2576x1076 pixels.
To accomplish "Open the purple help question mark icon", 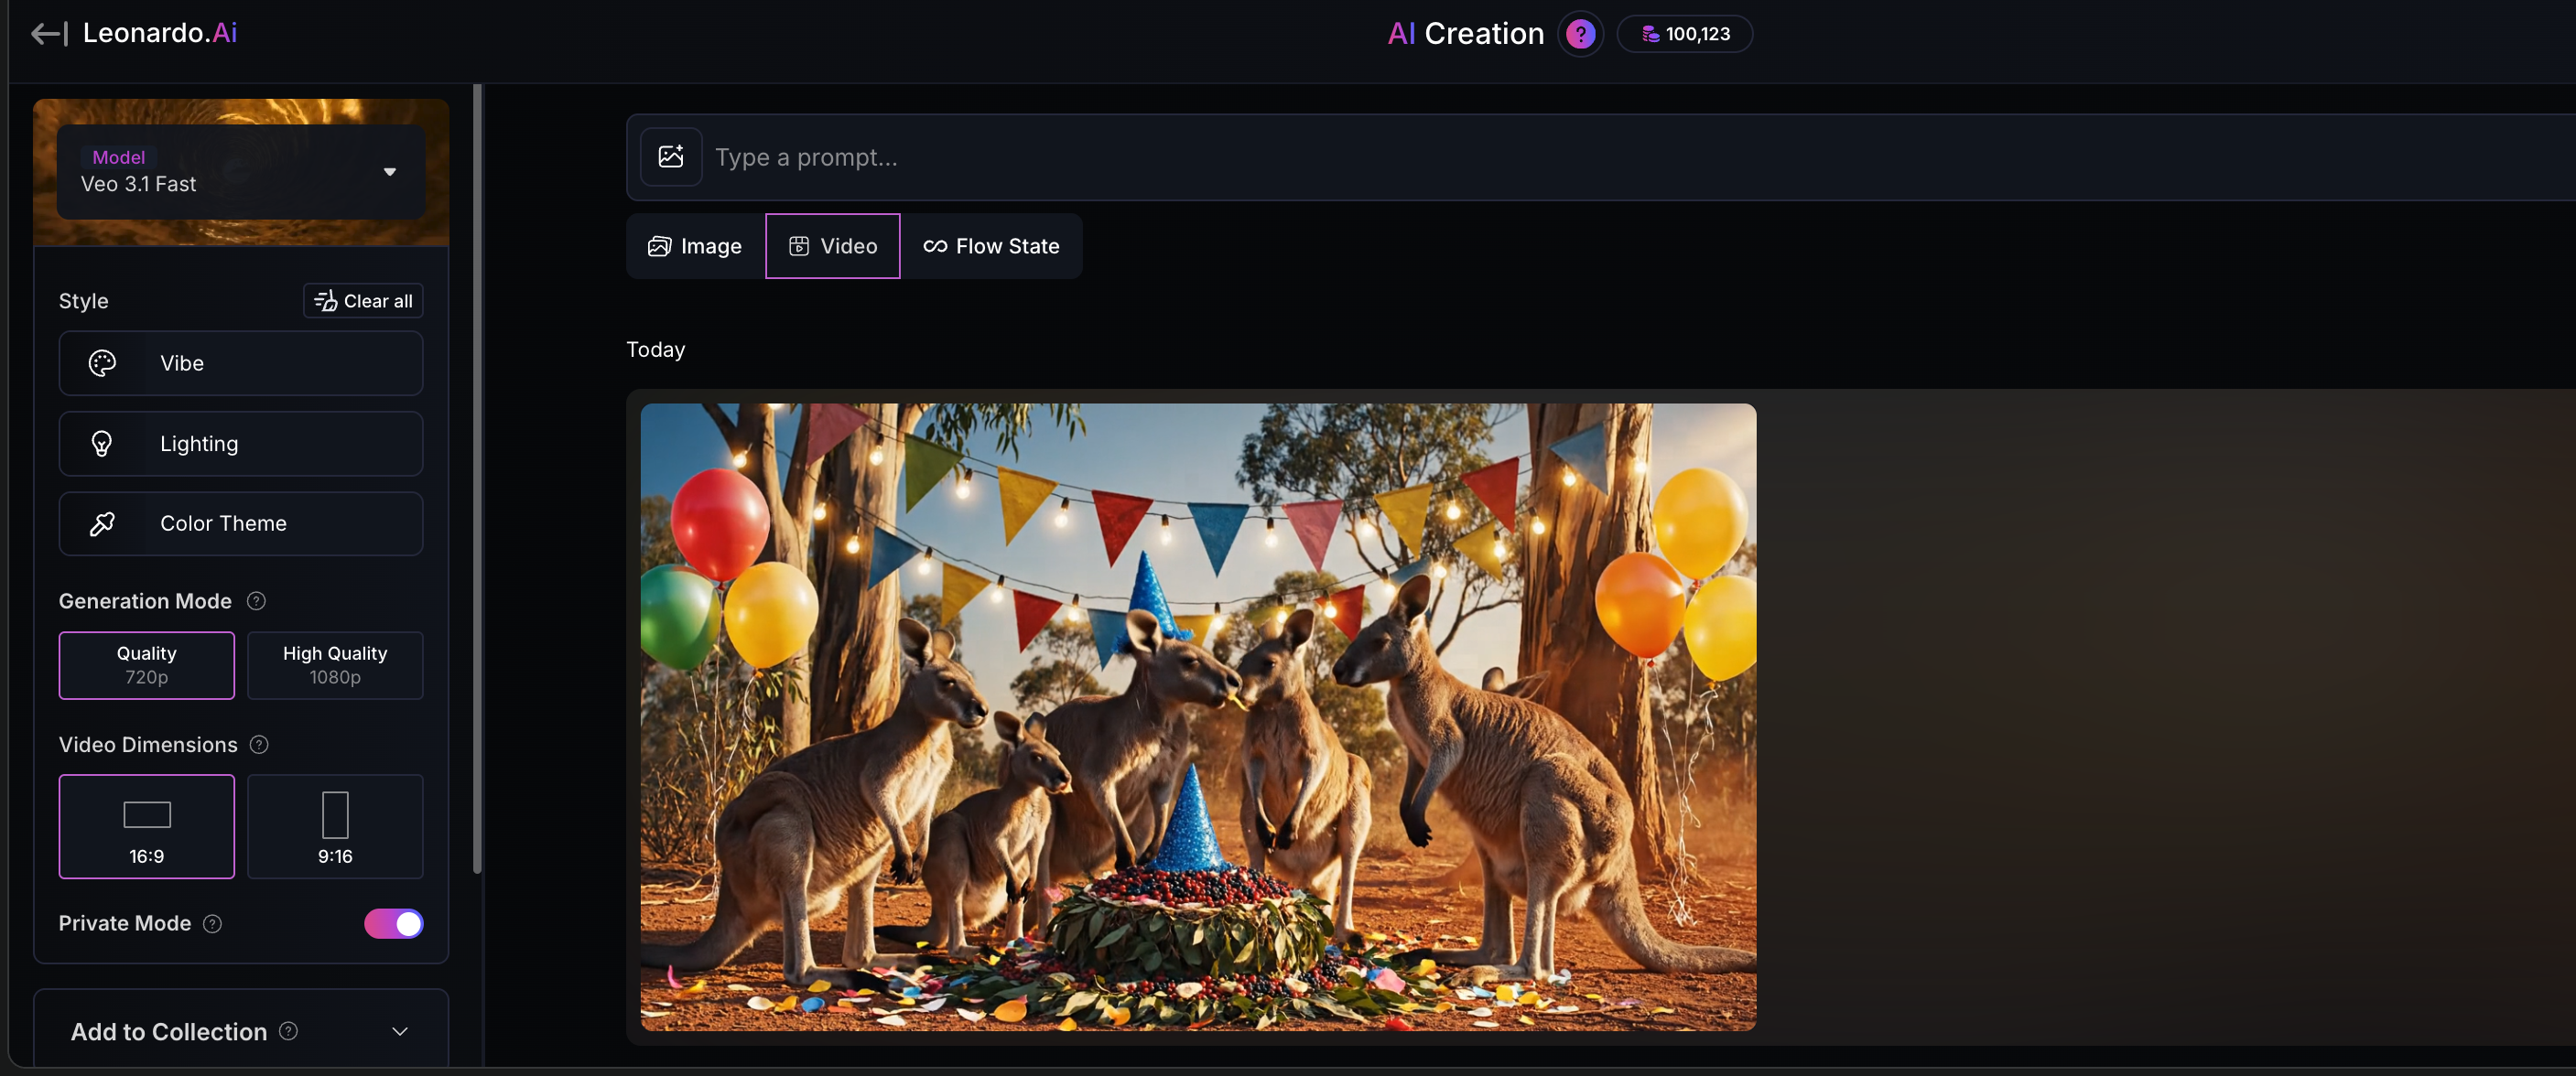I will (1580, 34).
